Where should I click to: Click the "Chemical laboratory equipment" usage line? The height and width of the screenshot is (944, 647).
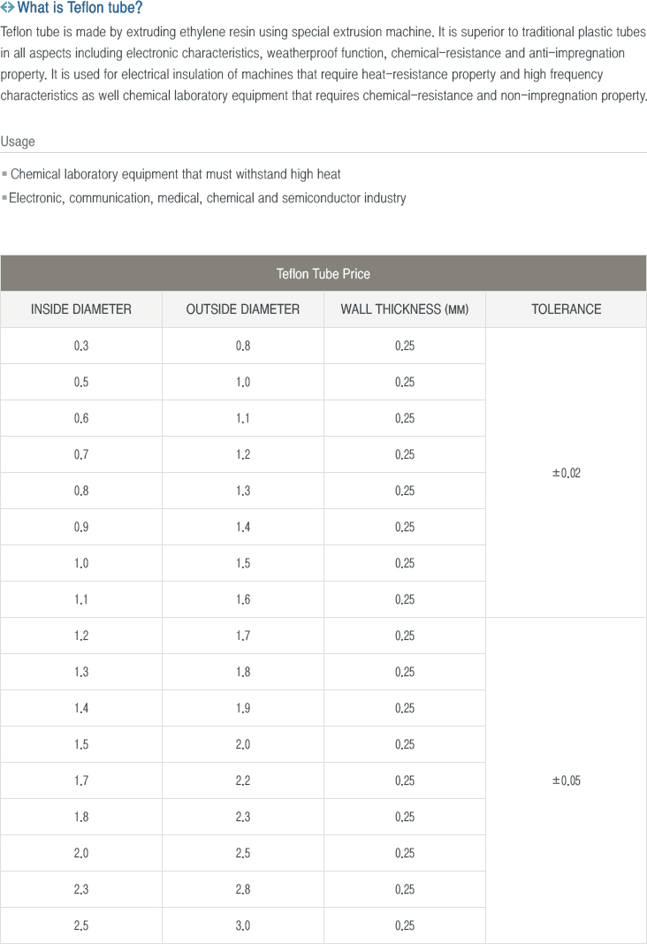tap(175, 174)
